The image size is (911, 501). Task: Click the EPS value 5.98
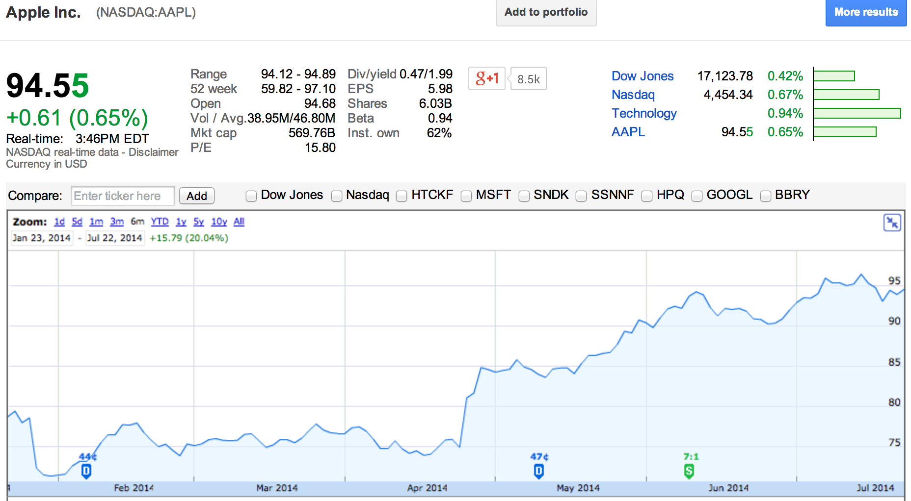(x=440, y=89)
